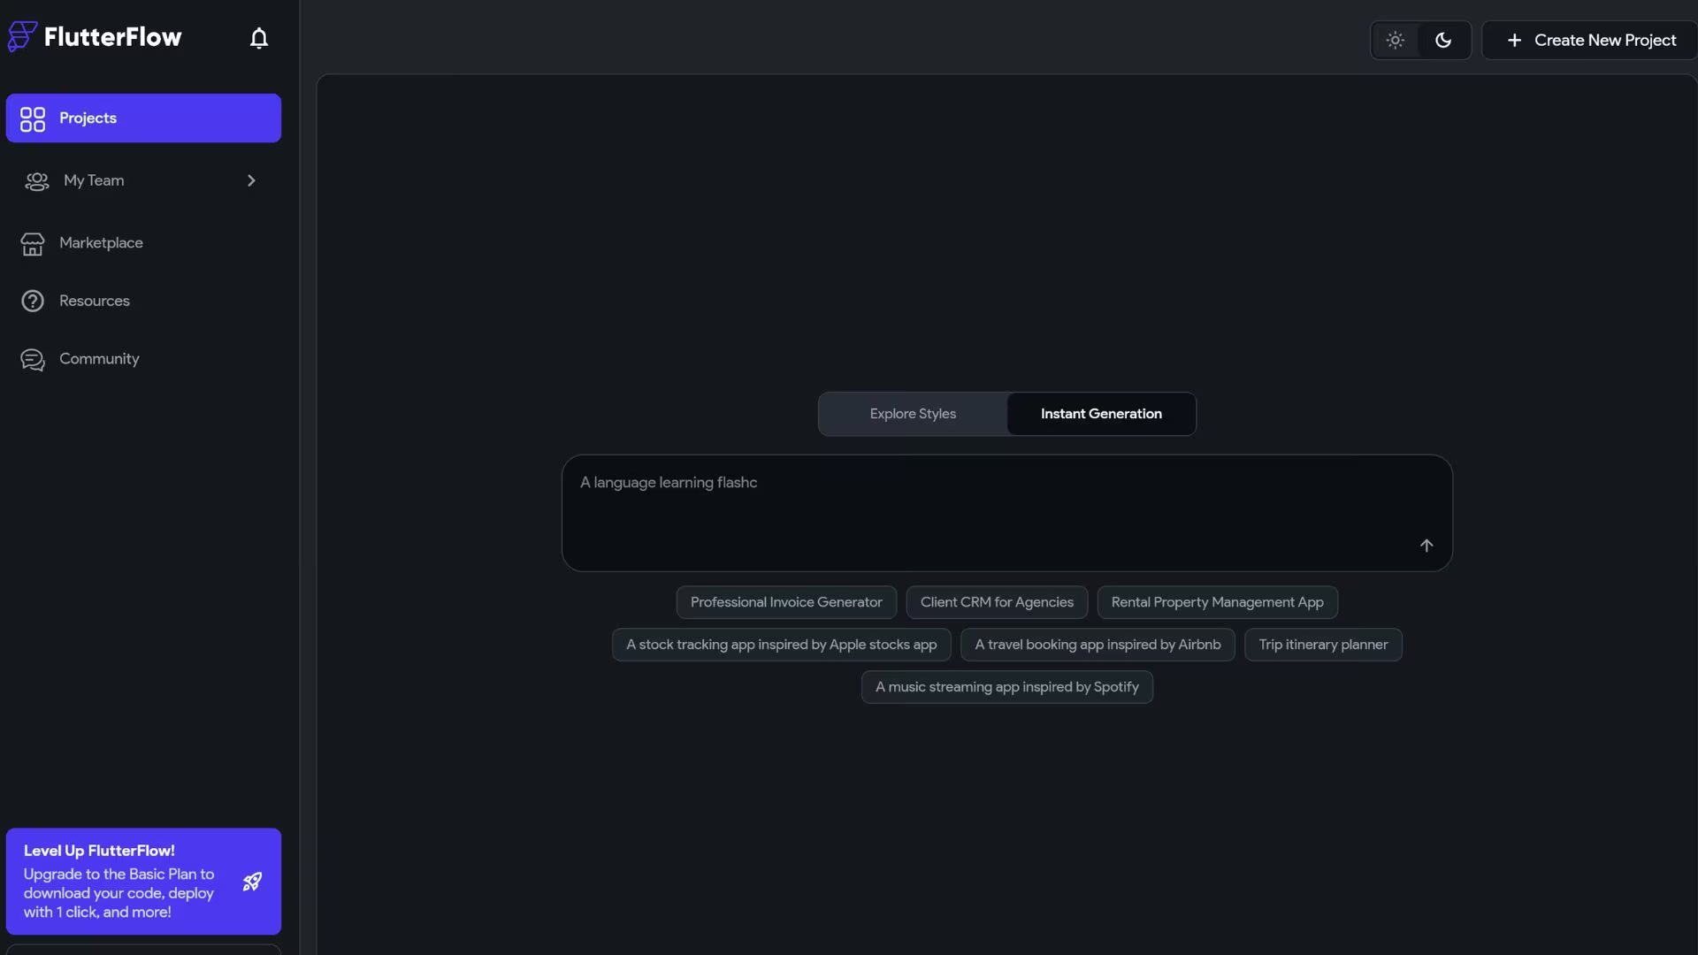The width and height of the screenshot is (1698, 955).
Task: Open the Projects sidebar item
Action: click(x=143, y=118)
